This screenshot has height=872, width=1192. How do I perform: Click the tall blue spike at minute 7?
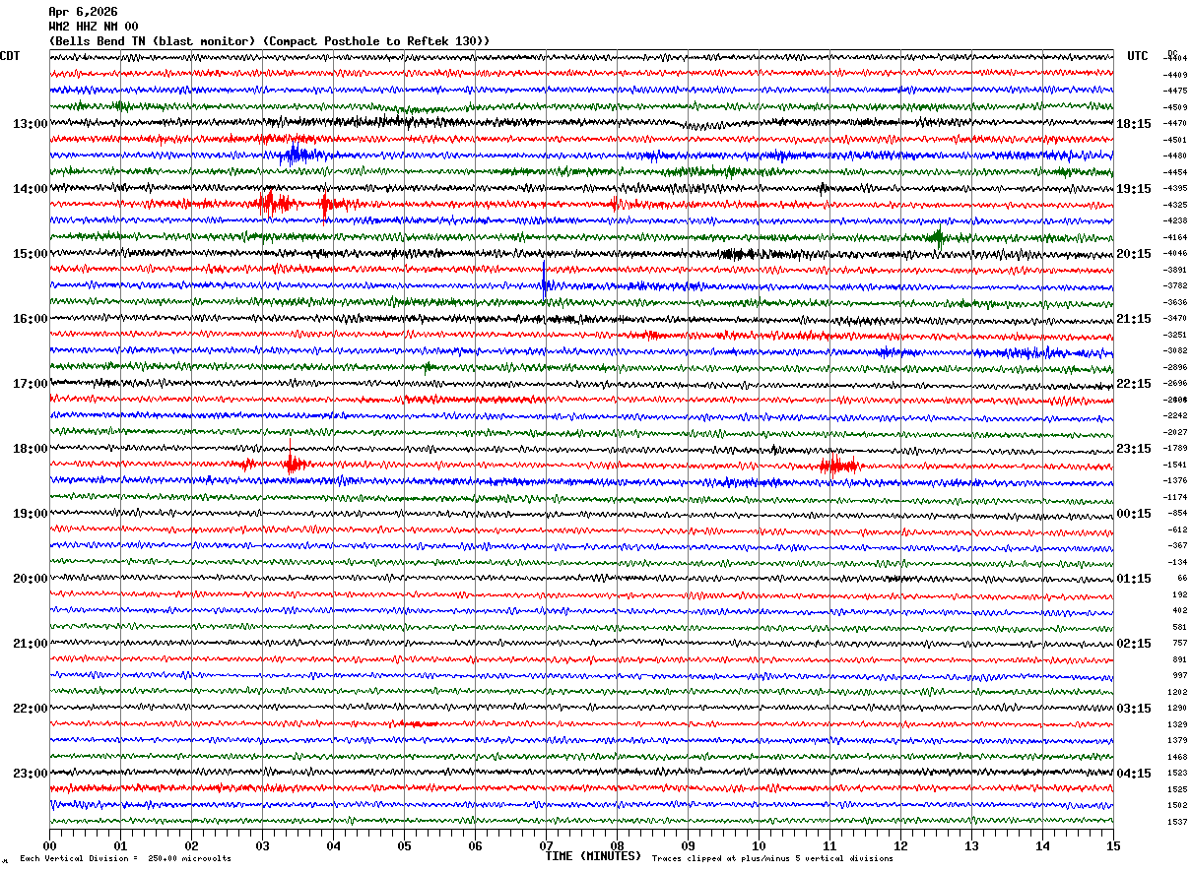pos(544,280)
